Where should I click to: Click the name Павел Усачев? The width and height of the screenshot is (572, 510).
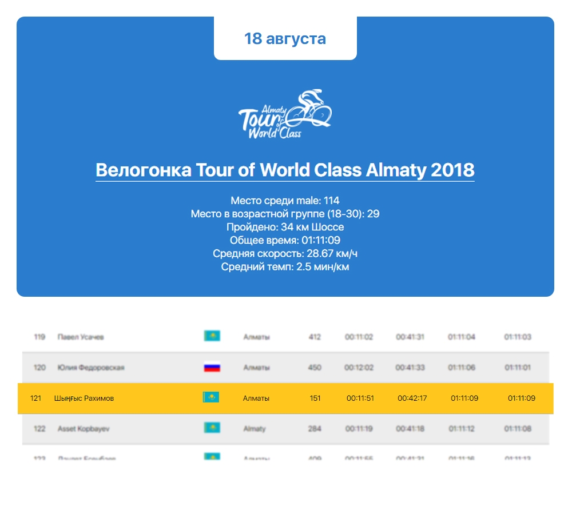click(81, 337)
